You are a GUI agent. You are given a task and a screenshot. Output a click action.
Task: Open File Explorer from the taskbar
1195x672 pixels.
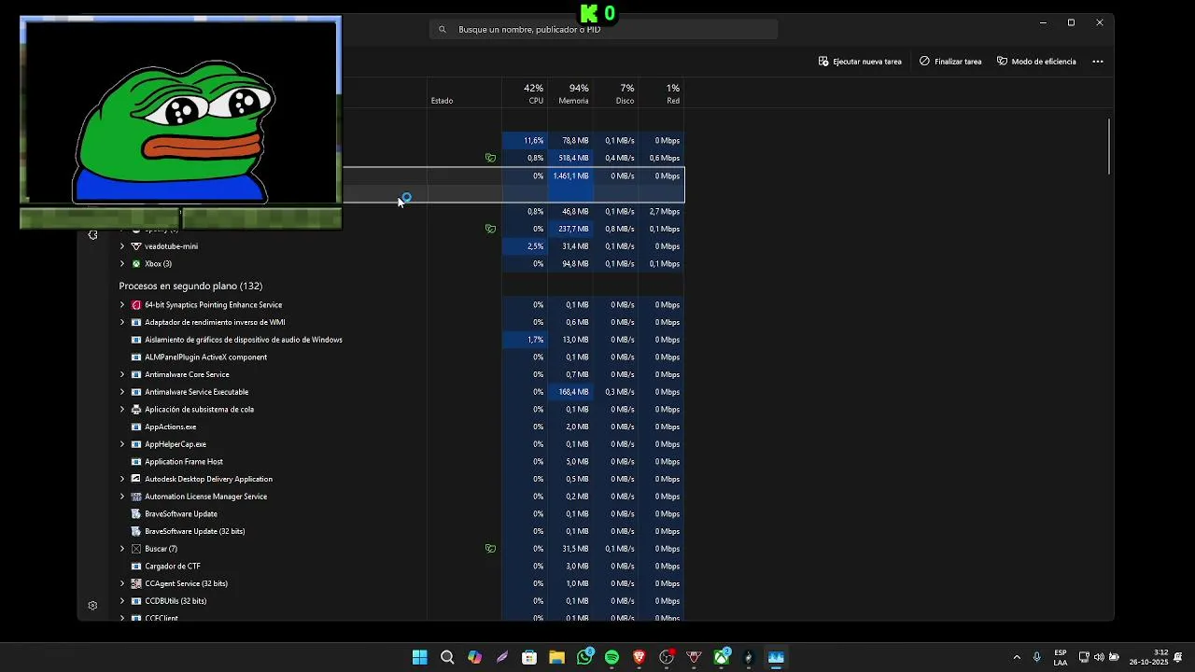click(x=556, y=657)
